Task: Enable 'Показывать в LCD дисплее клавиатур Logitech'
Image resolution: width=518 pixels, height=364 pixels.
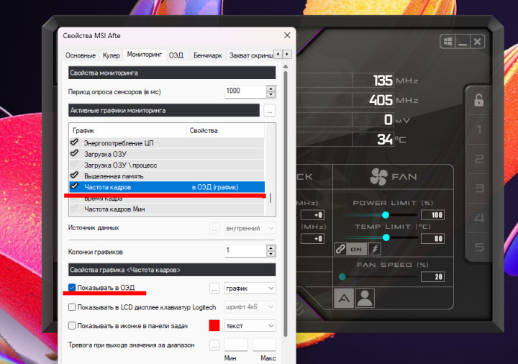Action: (x=72, y=307)
